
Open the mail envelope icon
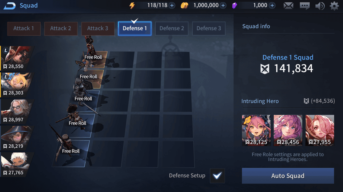click(288, 6)
